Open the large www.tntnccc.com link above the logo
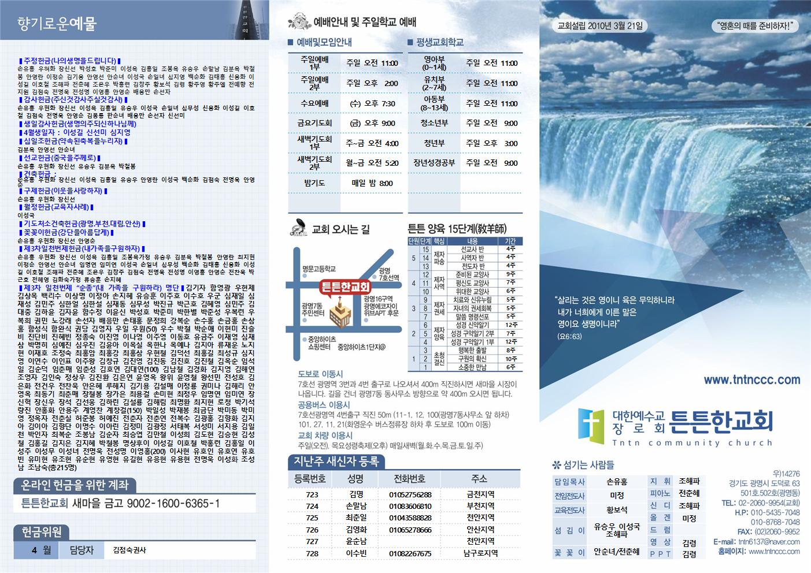The height and width of the screenshot is (573, 811). (751, 379)
